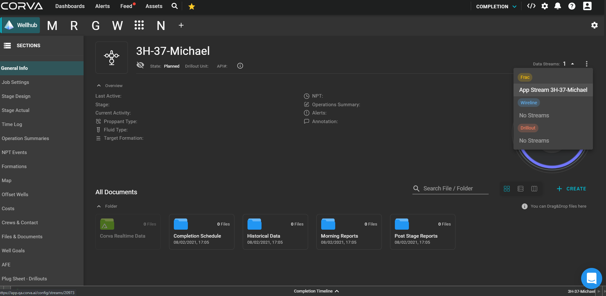Collapse the Data Streams dropdown arrow
The image size is (606, 296).
coord(573,64)
